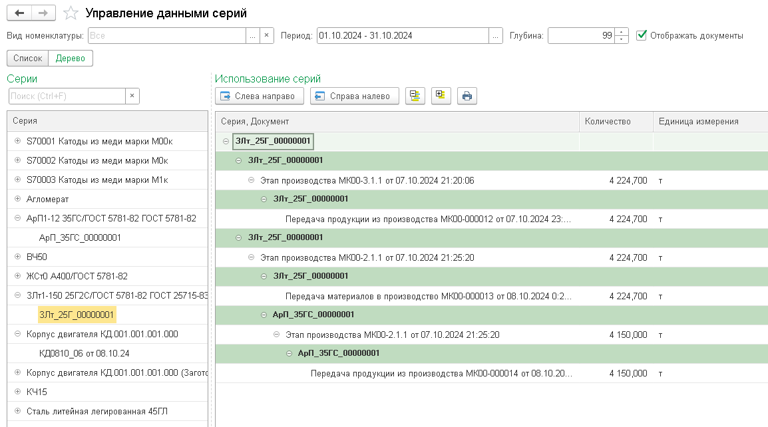
Task: Decrease the Глубина value with down arrow
Action: tap(621, 39)
